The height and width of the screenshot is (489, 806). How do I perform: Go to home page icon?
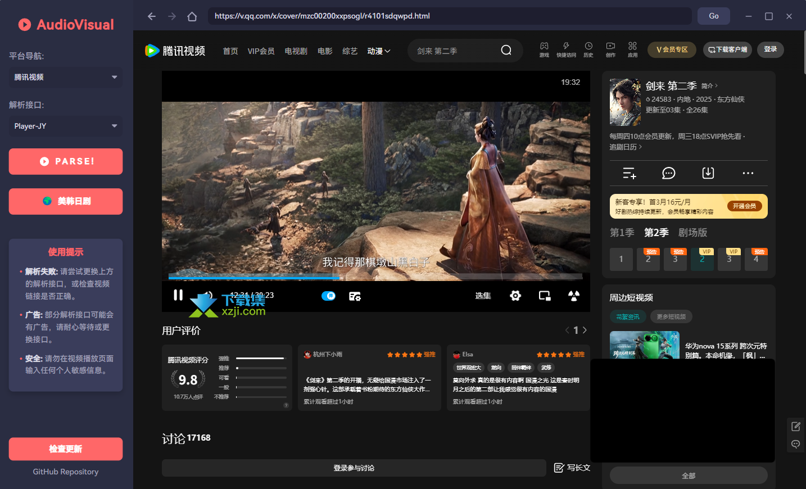[192, 16]
